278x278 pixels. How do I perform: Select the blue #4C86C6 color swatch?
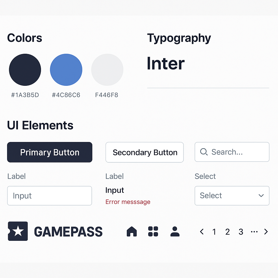(66, 70)
